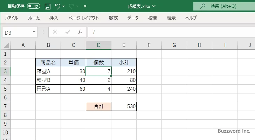The image size is (255, 140).
Task: Click the formula bar Cancel X icon
Action: point(55,32)
